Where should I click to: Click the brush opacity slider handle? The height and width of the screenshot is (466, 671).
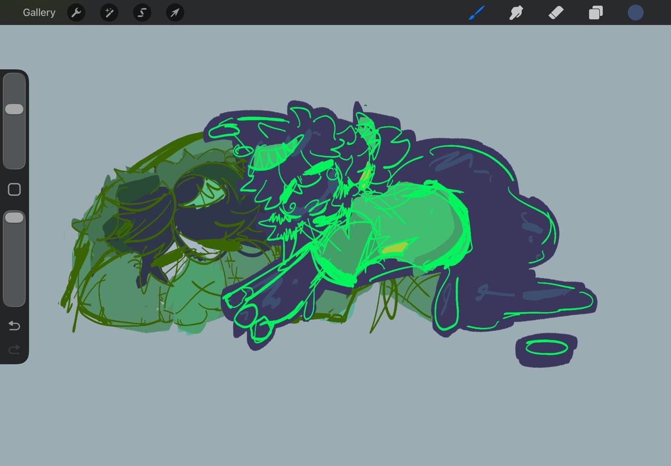coord(14,218)
